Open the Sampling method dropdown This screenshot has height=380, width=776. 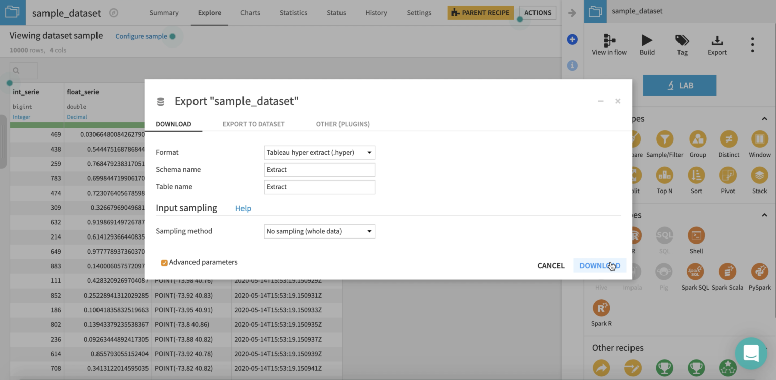319,231
